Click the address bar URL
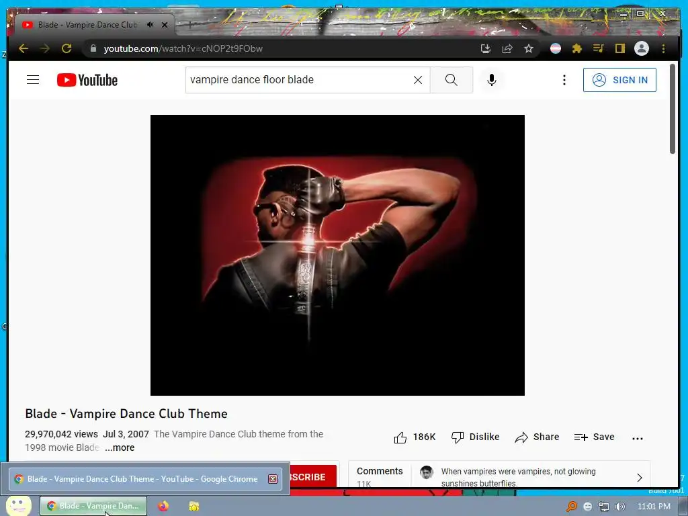This screenshot has height=516, width=688. pyautogui.click(x=183, y=48)
